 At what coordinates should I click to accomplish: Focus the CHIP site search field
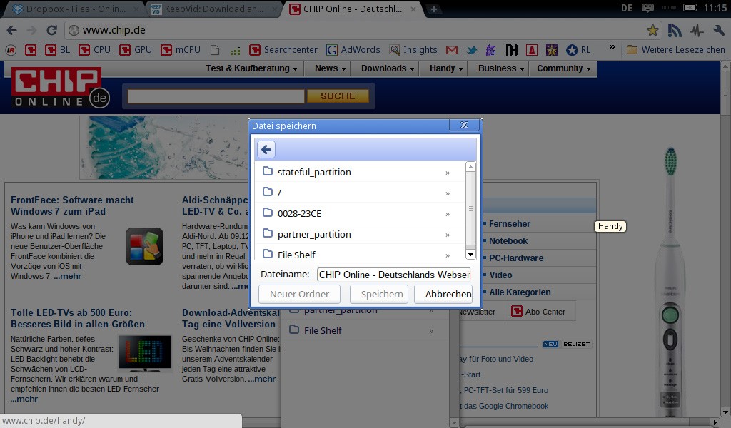tap(216, 96)
